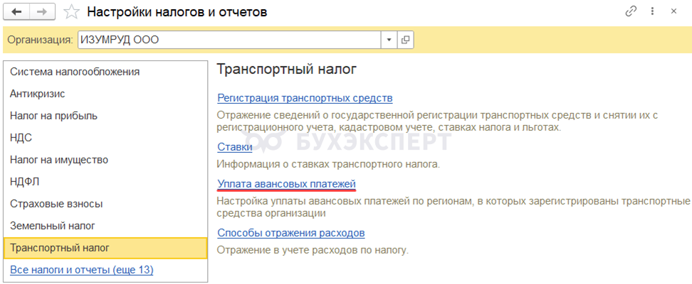This screenshot has width=692, height=284.
Task: Copy link using the chain icon
Action: click(x=631, y=12)
